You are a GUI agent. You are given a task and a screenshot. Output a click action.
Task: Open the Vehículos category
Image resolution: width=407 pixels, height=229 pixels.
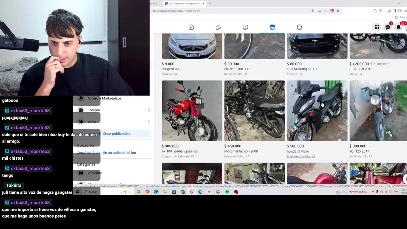(x=95, y=173)
